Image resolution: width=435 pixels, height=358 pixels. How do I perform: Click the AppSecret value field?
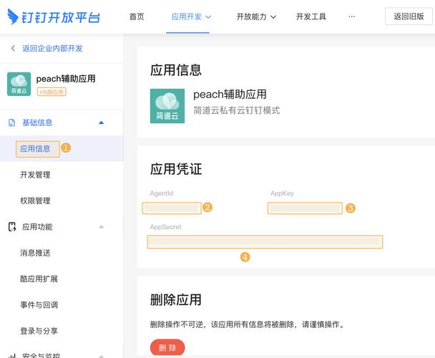click(x=265, y=241)
